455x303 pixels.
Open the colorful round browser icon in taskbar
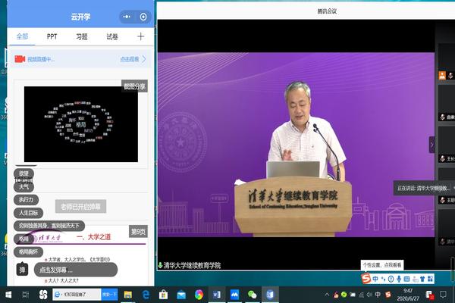199,295
